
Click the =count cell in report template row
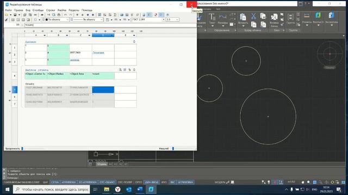[103, 76]
